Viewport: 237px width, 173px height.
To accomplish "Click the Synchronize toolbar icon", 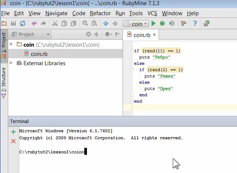I will [23, 23].
